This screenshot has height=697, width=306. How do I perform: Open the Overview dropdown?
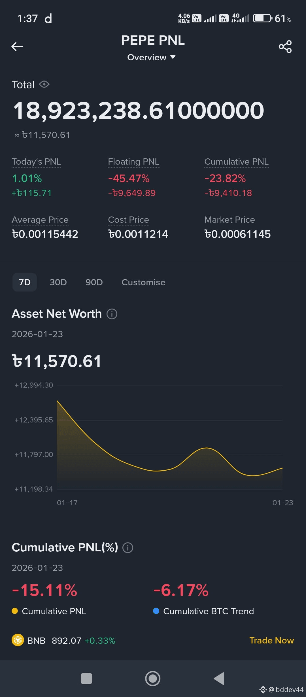pos(151,57)
